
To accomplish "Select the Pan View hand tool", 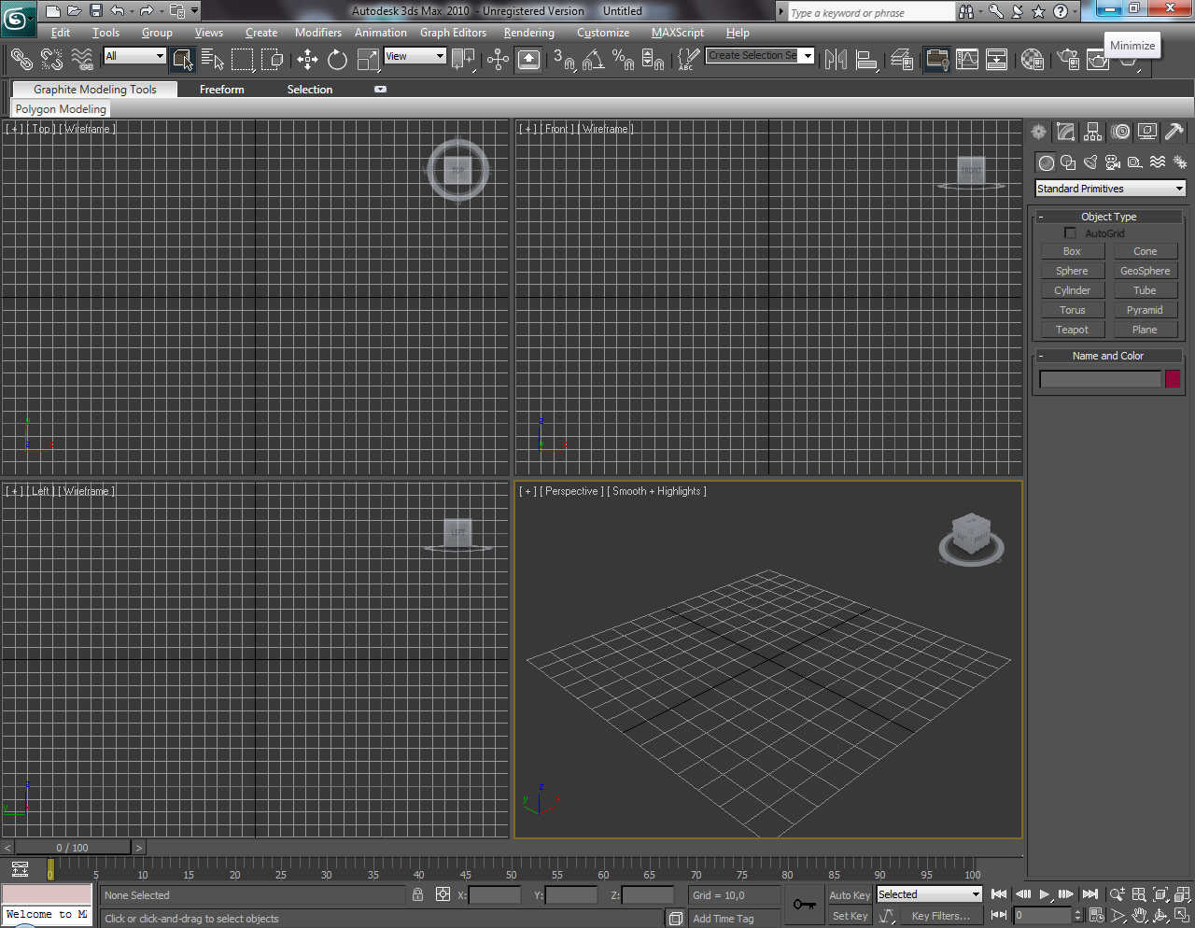I will pos(1139,916).
